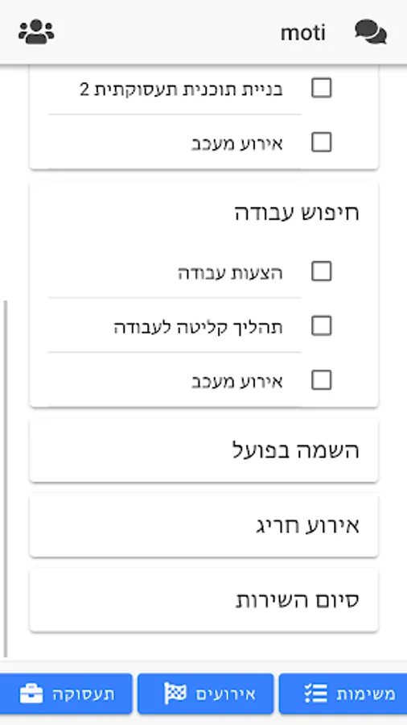Viewport: 407px width, 725px height.
Task: Expand the סיום השירות section
Action: 204,601
